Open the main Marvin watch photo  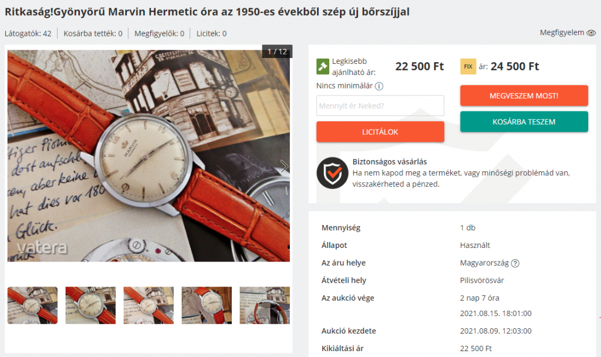click(148, 156)
